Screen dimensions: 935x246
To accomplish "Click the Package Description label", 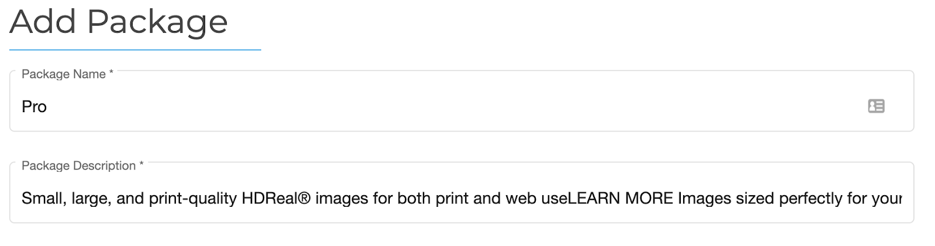I will 79,166.
